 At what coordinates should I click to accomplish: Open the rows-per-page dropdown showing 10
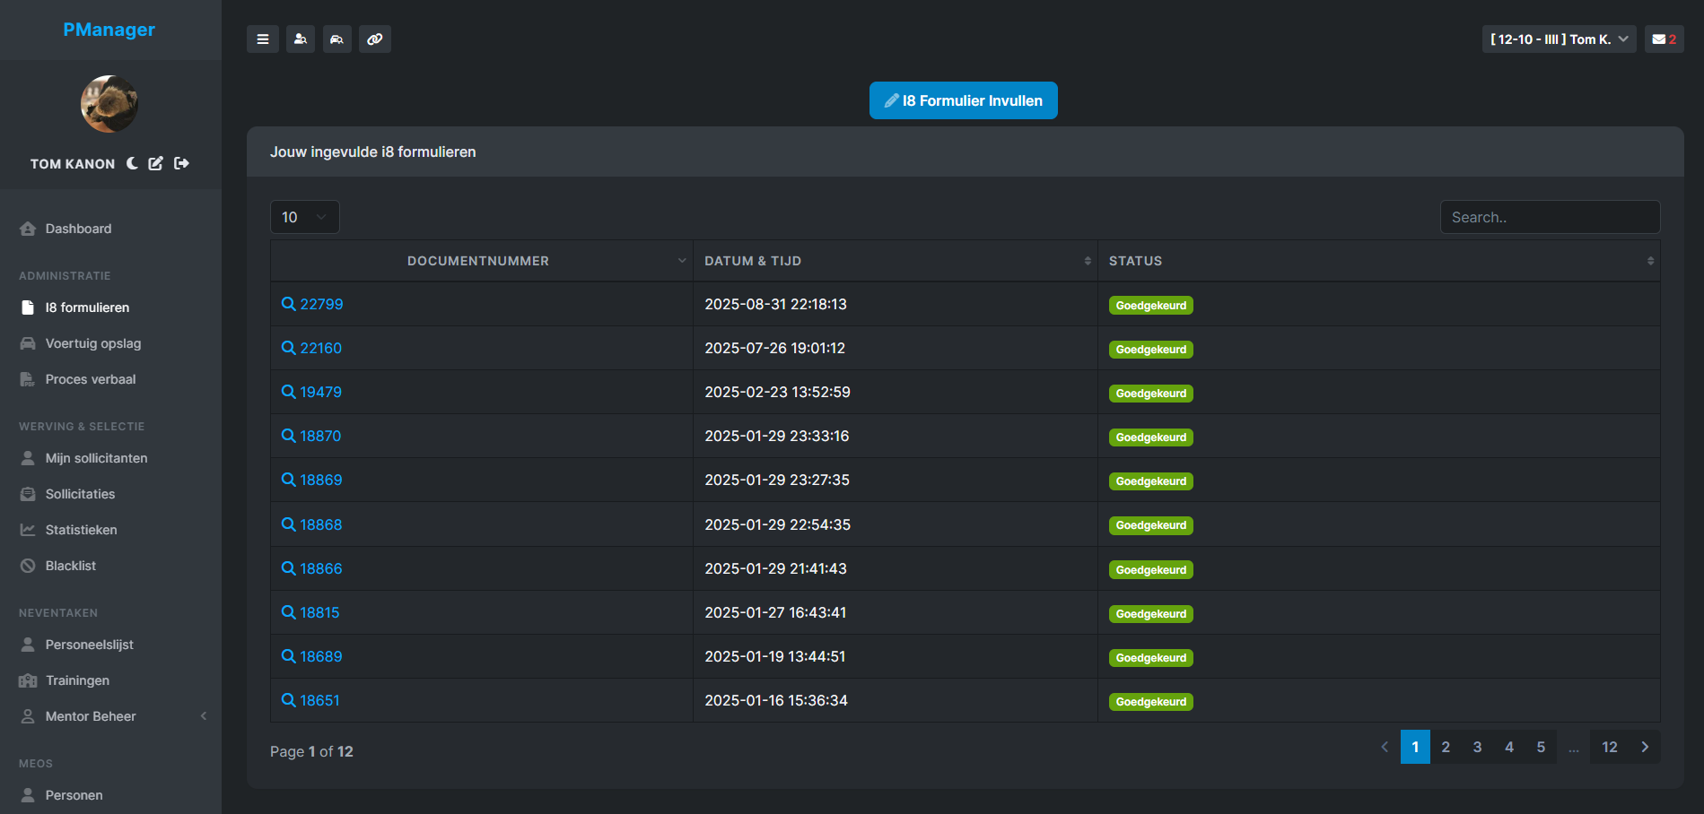click(304, 216)
